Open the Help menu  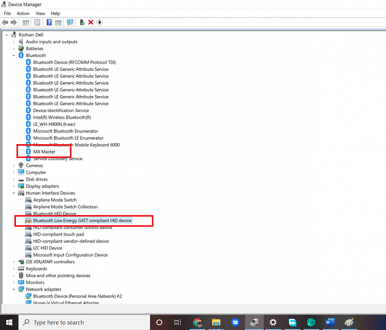56,13
